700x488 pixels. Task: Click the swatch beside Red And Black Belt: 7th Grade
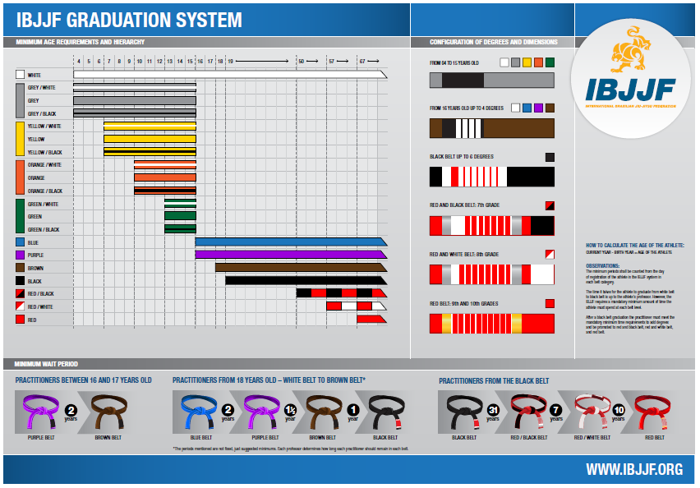tap(550, 206)
